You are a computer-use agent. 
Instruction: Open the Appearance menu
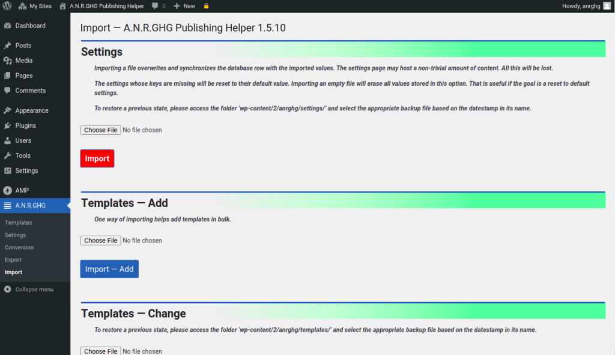pos(35,110)
